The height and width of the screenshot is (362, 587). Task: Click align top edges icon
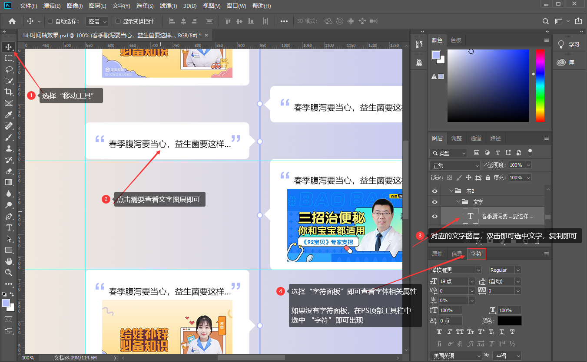(x=228, y=21)
